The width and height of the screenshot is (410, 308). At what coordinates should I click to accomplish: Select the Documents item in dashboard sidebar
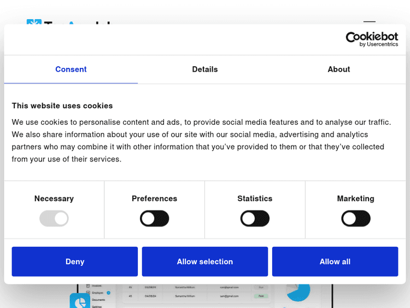click(98, 300)
